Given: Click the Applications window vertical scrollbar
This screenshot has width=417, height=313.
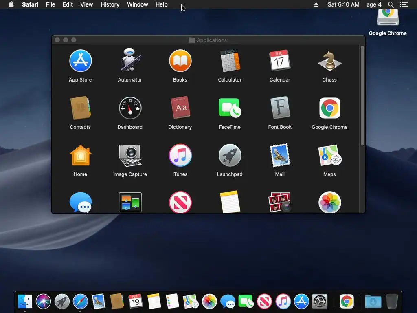Looking at the screenshot, I should pyautogui.click(x=362, y=95).
